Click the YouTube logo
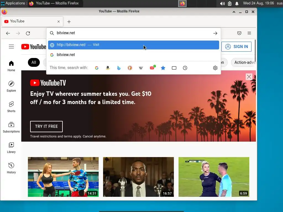The height and width of the screenshot is (212, 283). pos(33,47)
